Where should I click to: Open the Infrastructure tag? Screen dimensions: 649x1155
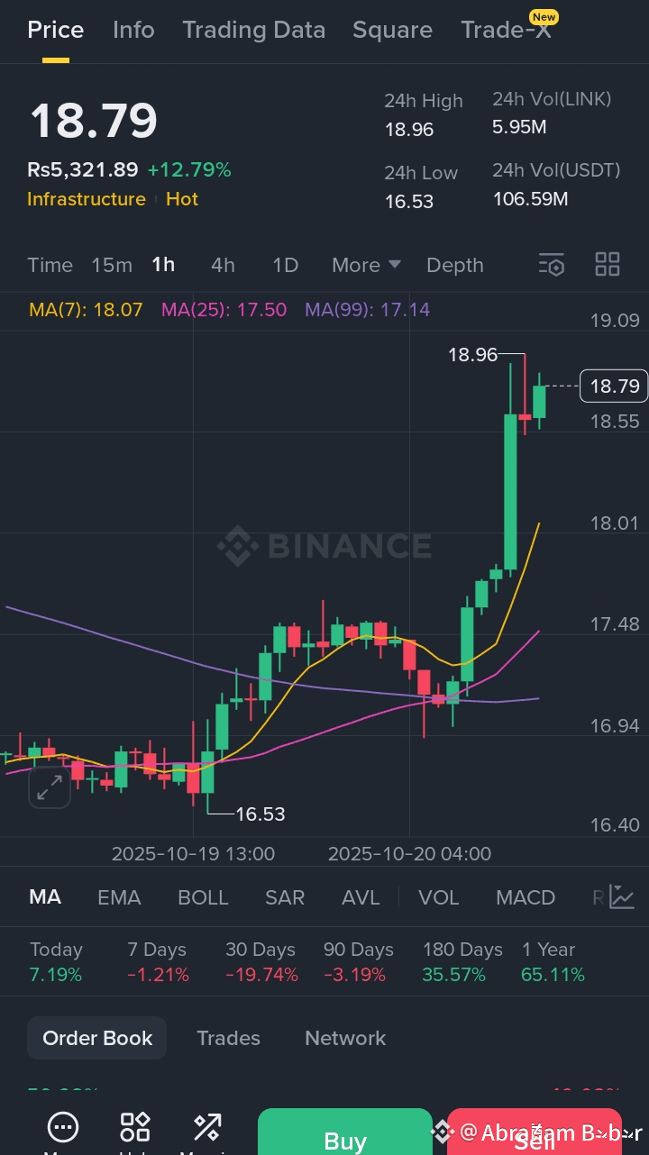point(87,199)
